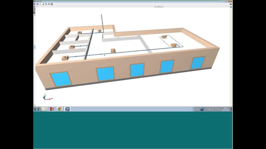Screen dimensions: 266x149
Task: Expand toolbar overflow arrow at right end
Action: (x=228, y=6)
